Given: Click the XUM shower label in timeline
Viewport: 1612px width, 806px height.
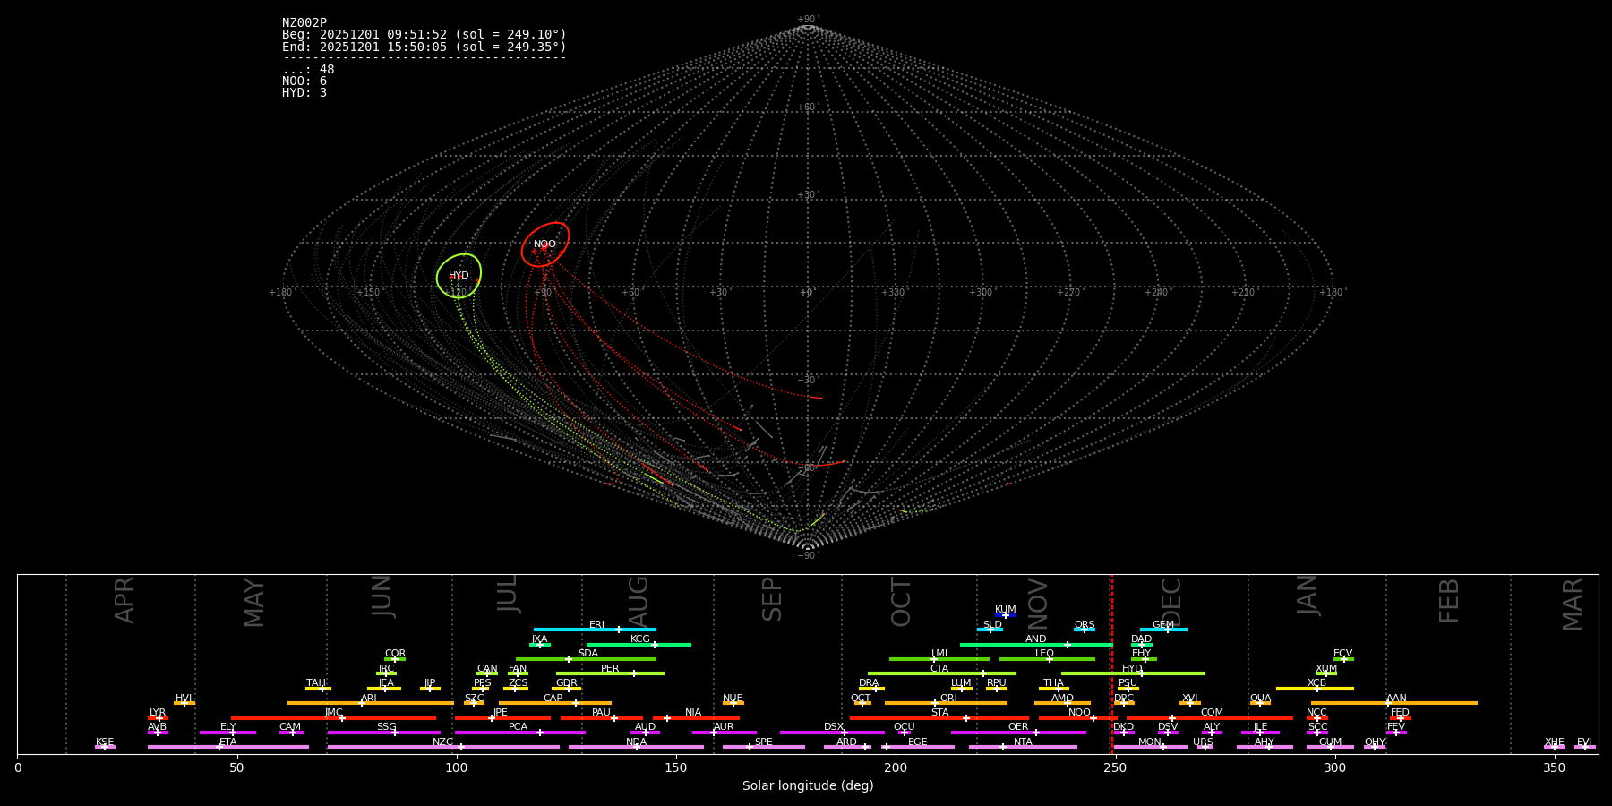Looking at the screenshot, I should tap(1326, 669).
